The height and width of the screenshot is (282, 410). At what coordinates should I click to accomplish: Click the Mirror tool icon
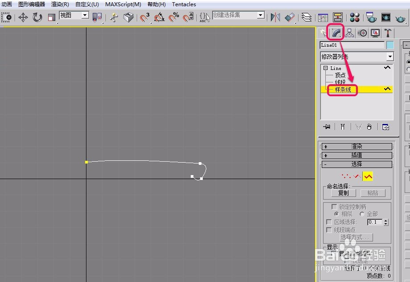[x=275, y=17]
